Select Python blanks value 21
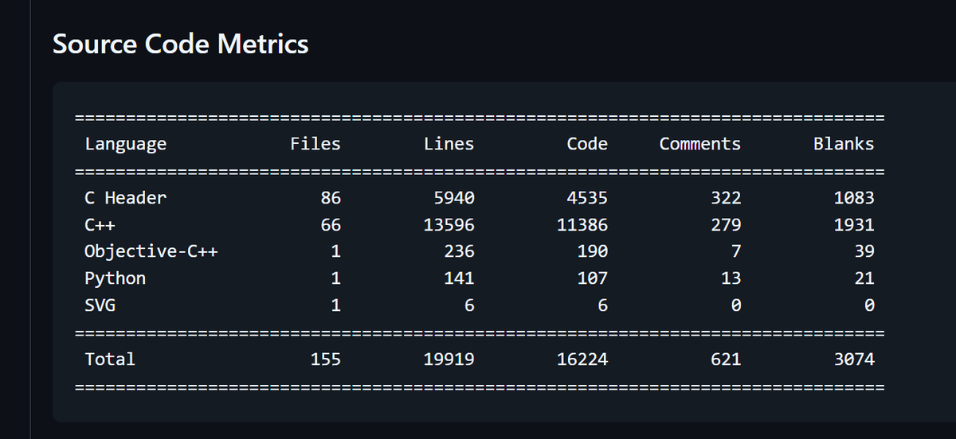 click(864, 278)
